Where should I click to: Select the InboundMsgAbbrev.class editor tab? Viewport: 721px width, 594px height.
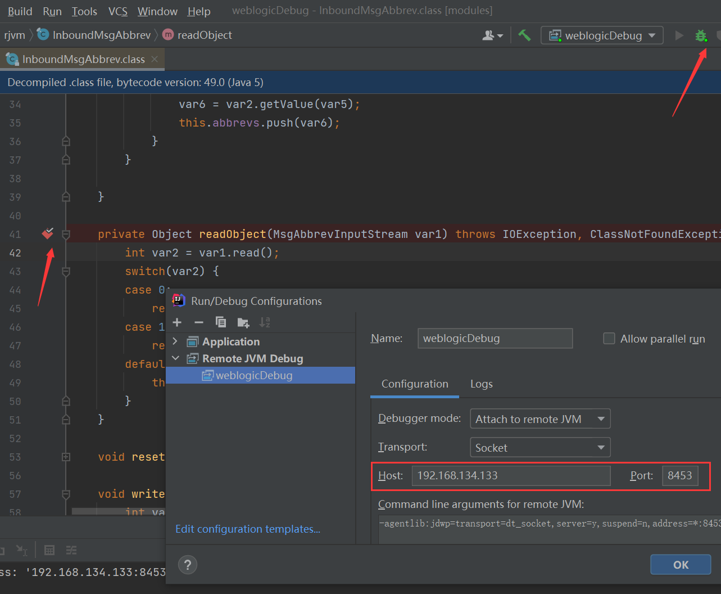pyautogui.click(x=82, y=59)
